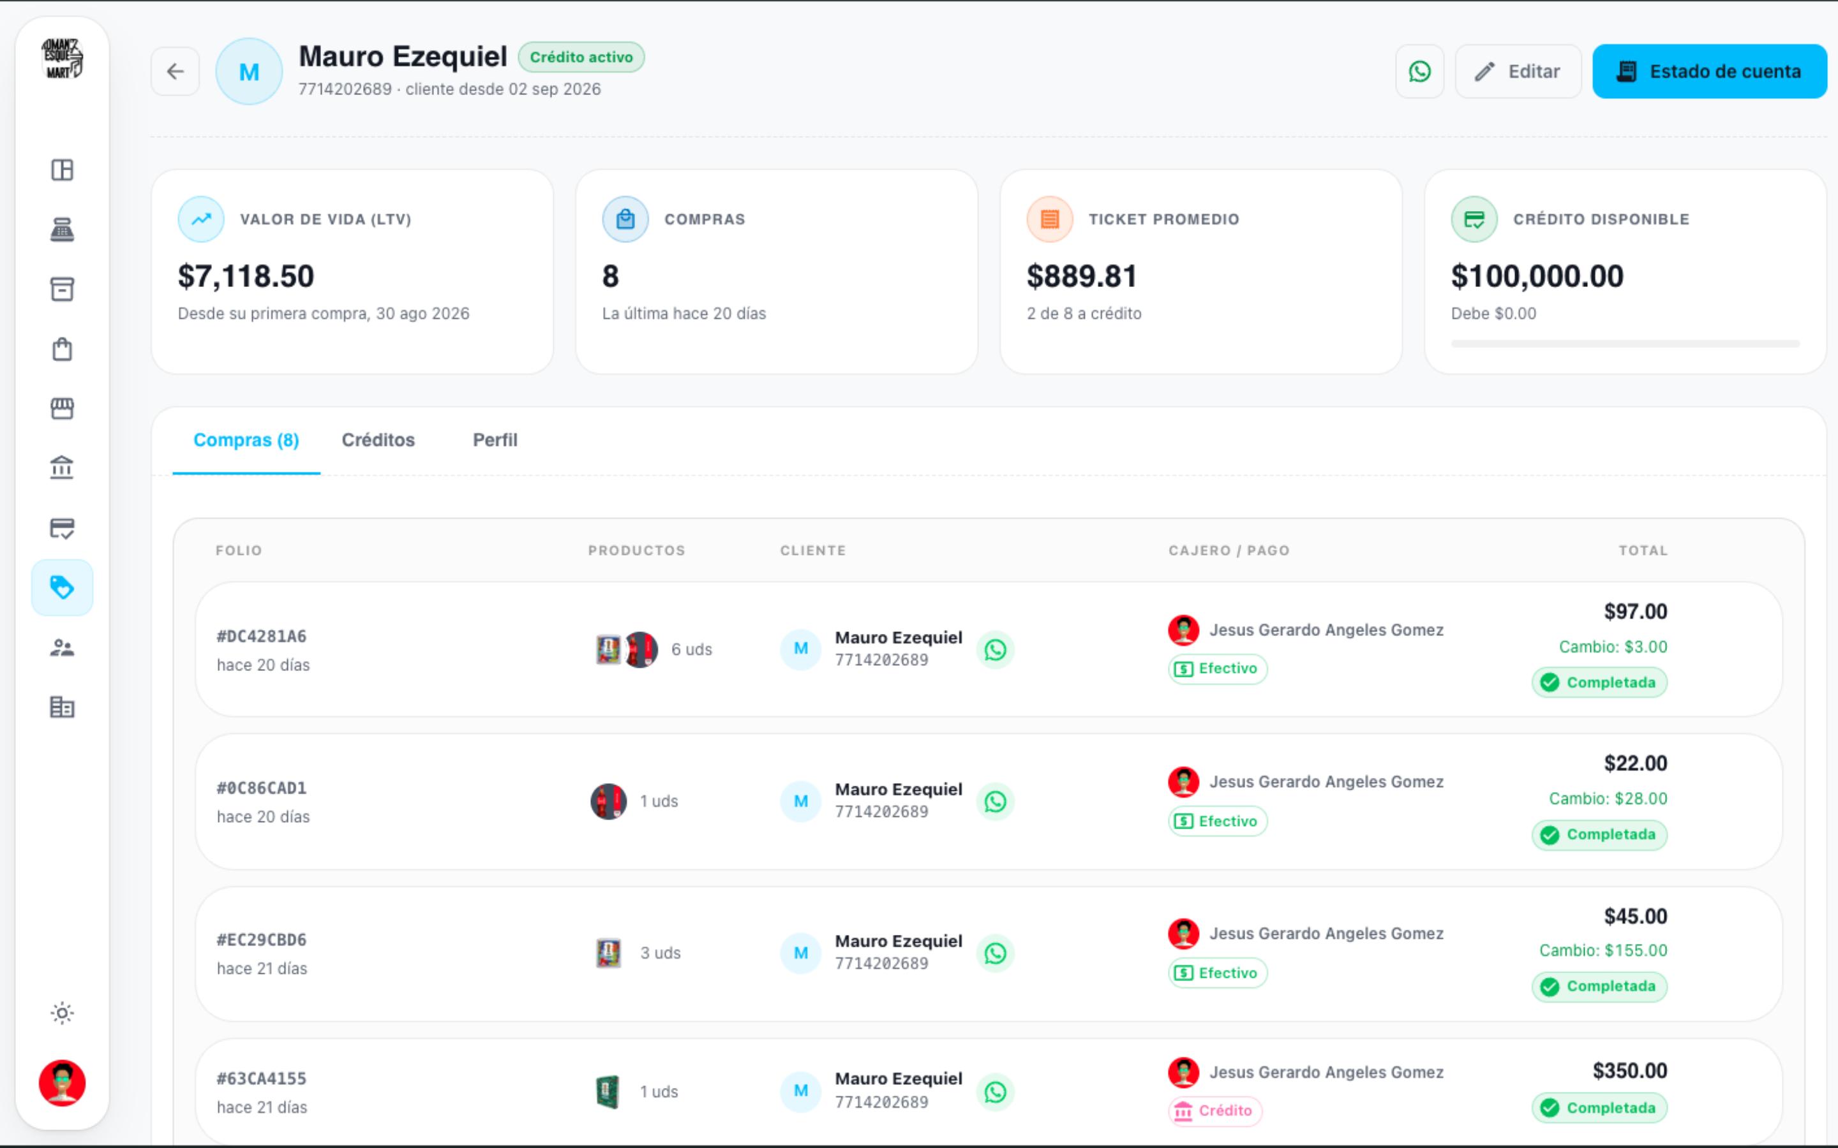The height and width of the screenshot is (1148, 1838).
Task: Click product thumbnails in row #DC4281A6
Action: click(x=626, y=650)
